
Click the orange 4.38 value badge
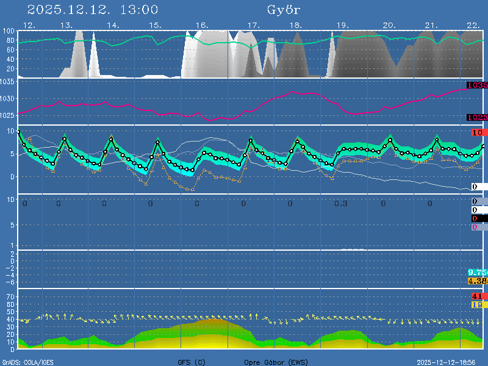[x=477, y=281]
